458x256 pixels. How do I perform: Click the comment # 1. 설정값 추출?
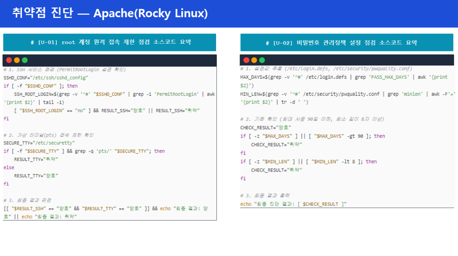(326, 68)
